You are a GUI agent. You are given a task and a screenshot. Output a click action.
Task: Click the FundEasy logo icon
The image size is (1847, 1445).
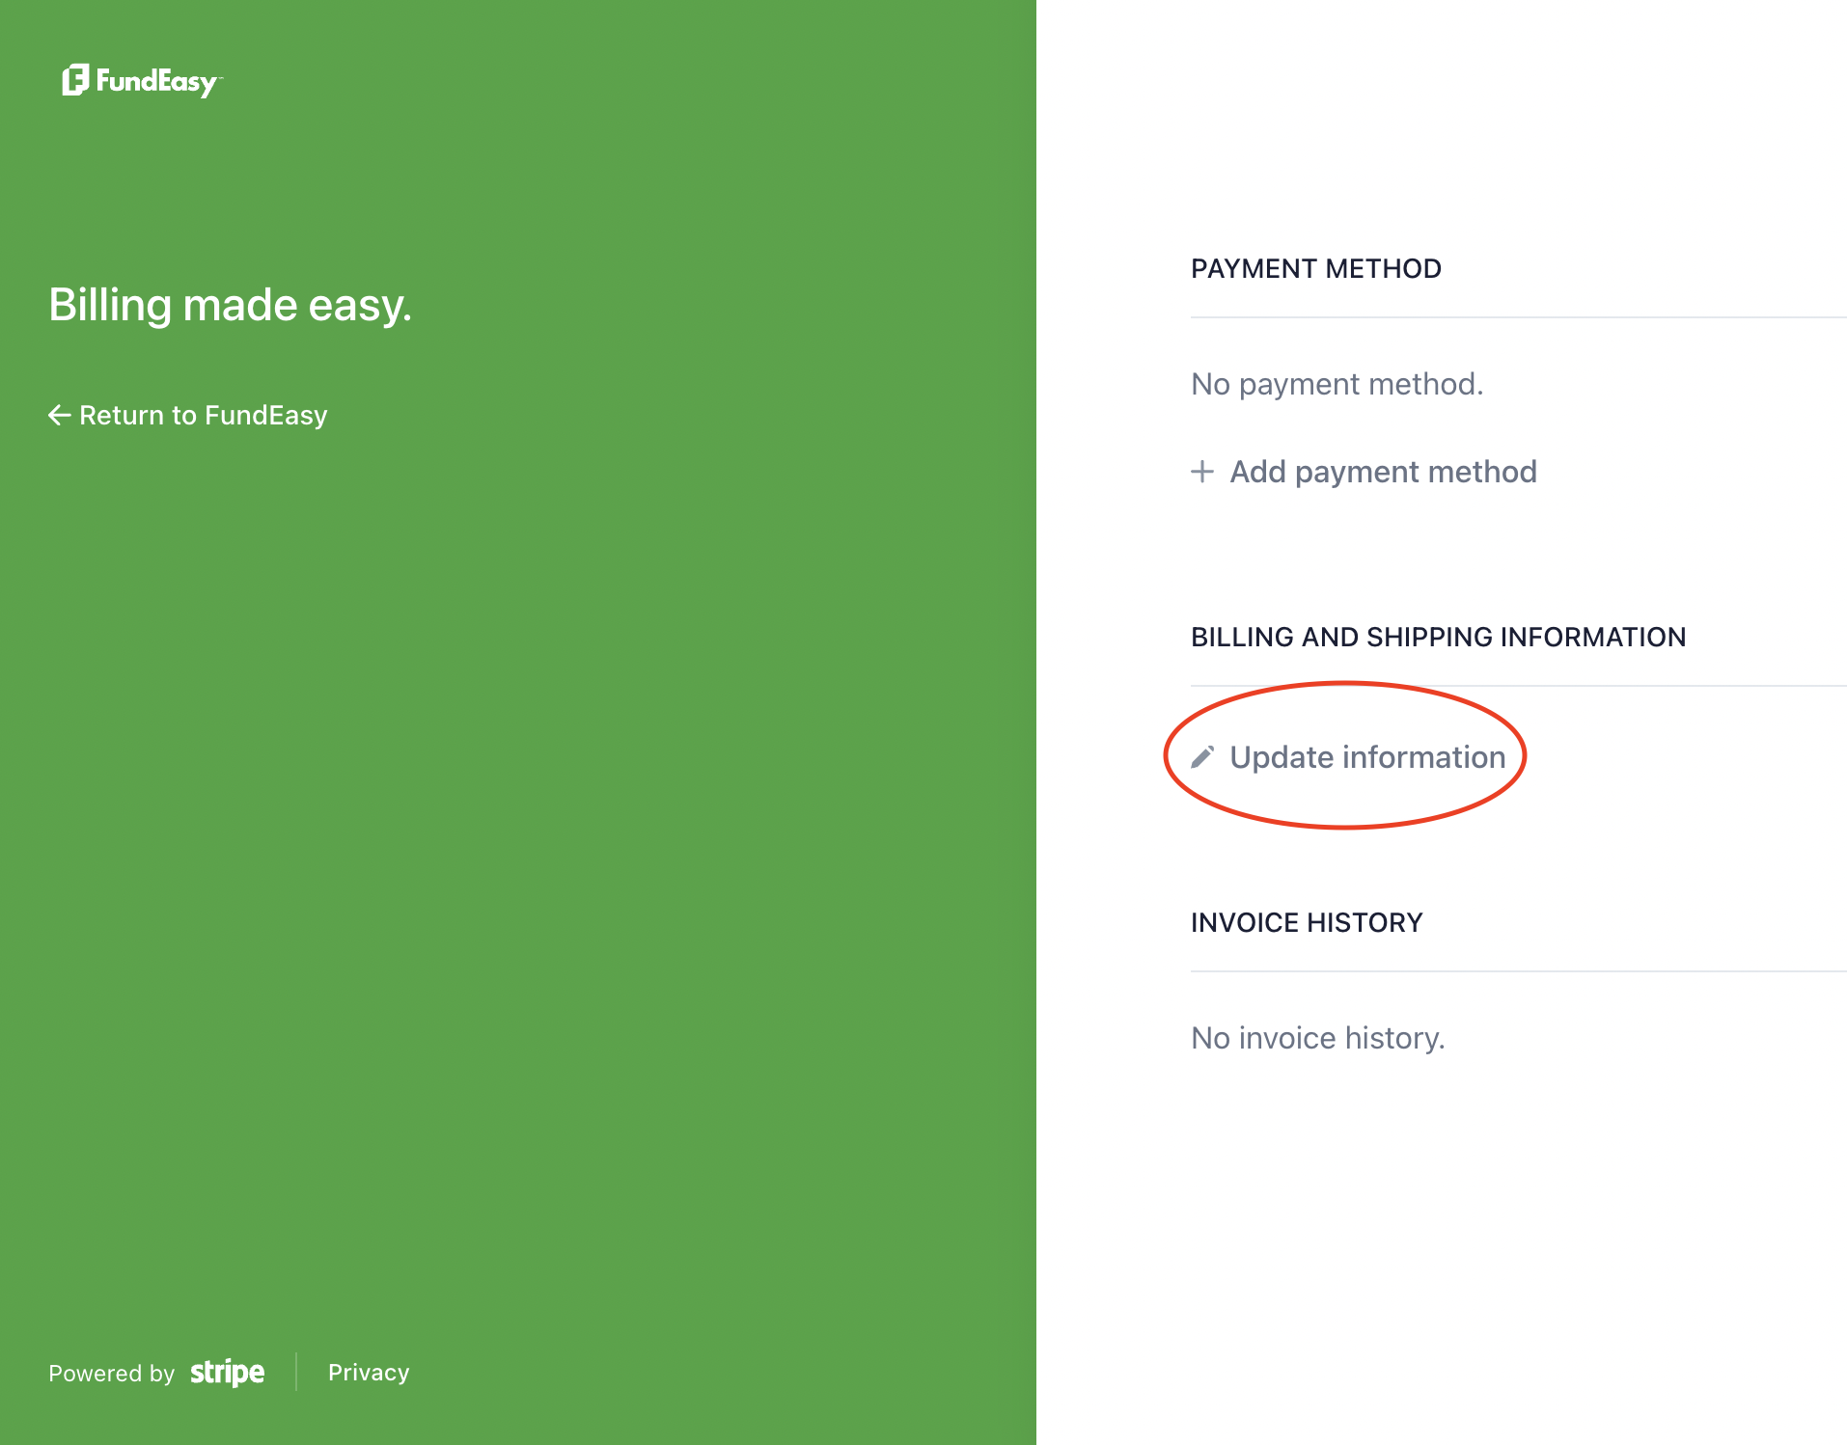coord(75,80)
